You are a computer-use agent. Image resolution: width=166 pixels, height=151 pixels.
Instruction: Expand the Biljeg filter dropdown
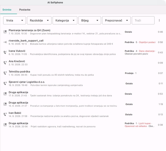pos(90,20)
